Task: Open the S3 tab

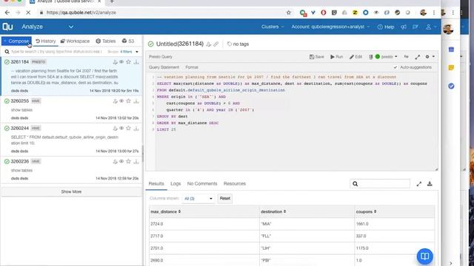Action: (x=128, y=41)
